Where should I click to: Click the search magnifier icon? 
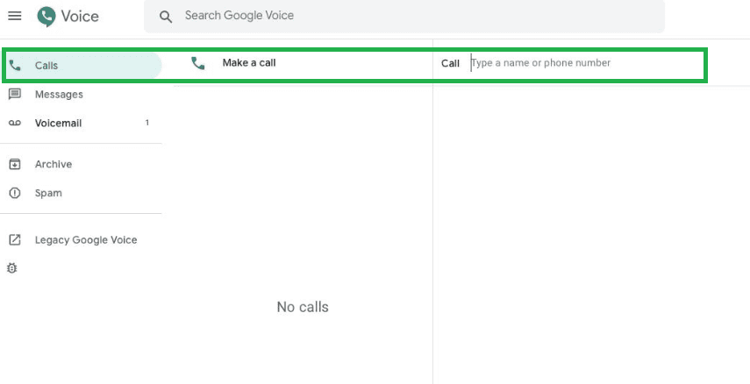165,16
